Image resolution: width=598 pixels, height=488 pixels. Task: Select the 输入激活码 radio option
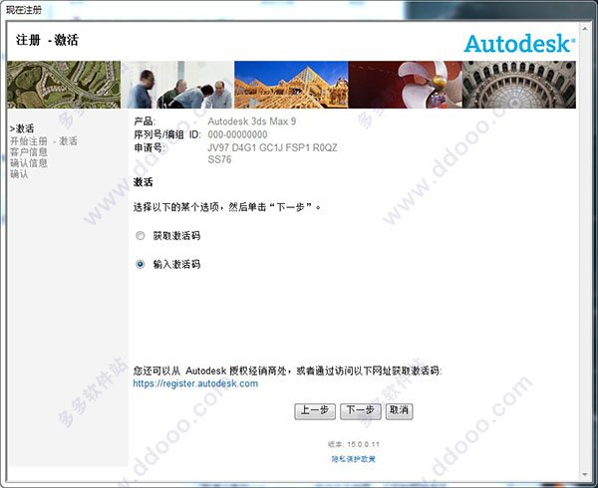coord(141,264)
